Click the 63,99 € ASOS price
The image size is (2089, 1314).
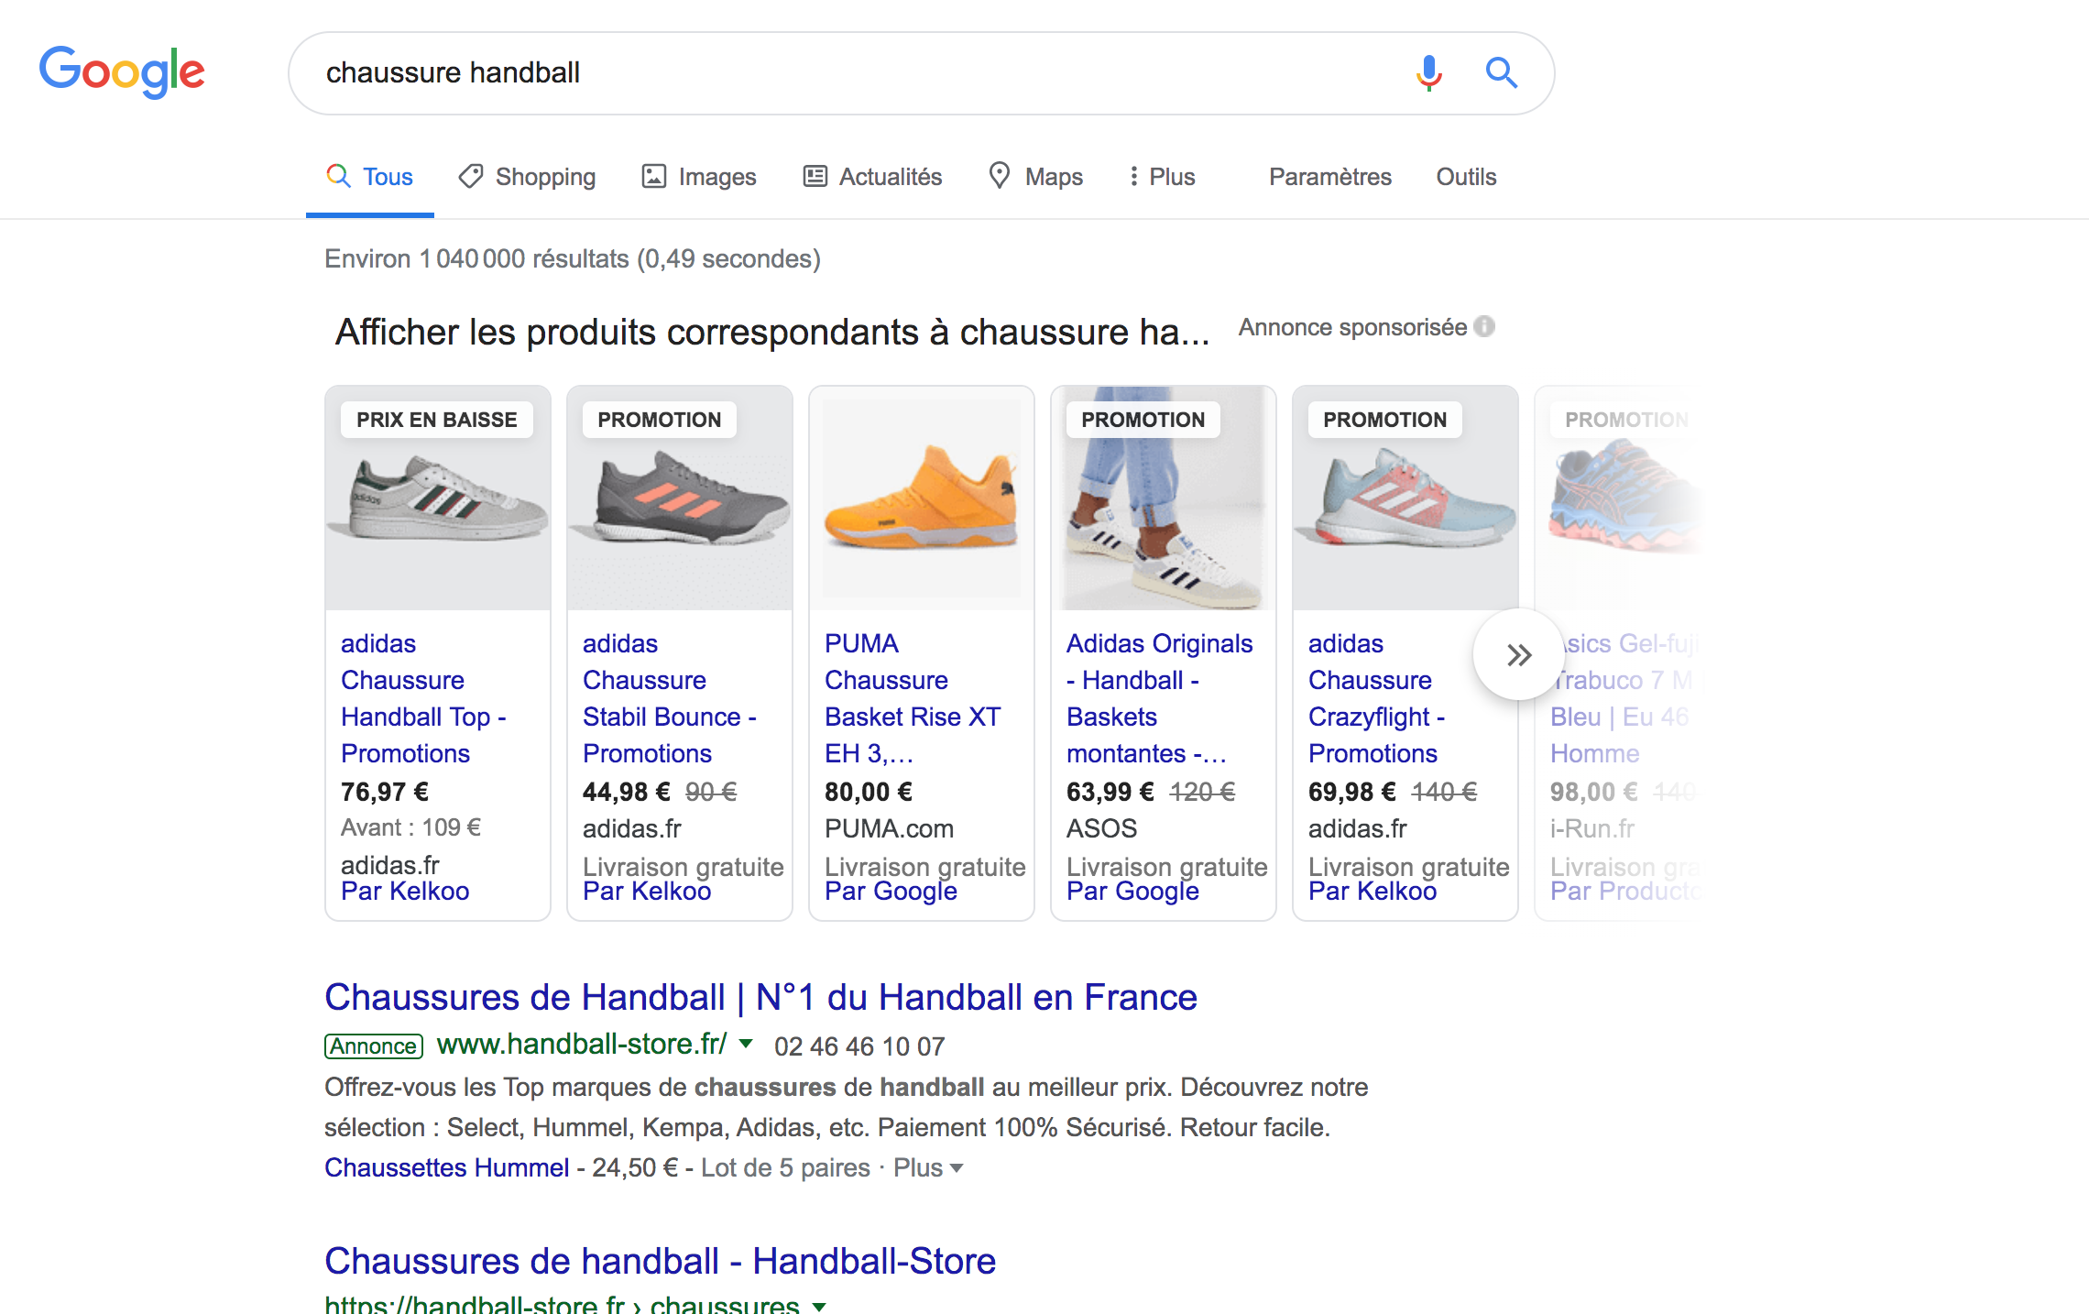point(1110,792)
